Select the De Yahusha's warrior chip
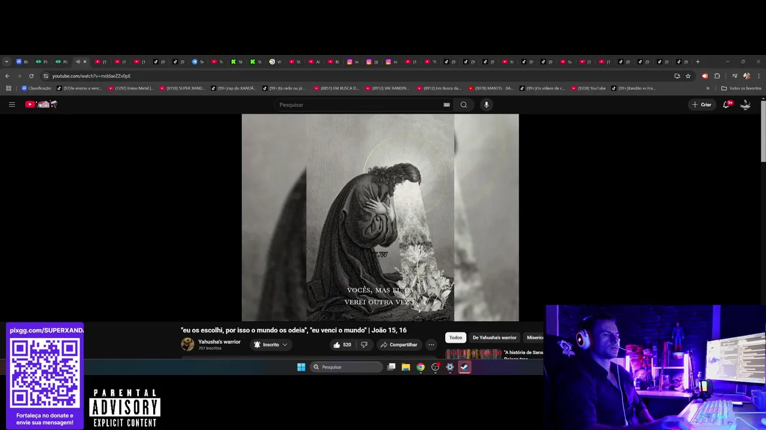 (494, 337)
